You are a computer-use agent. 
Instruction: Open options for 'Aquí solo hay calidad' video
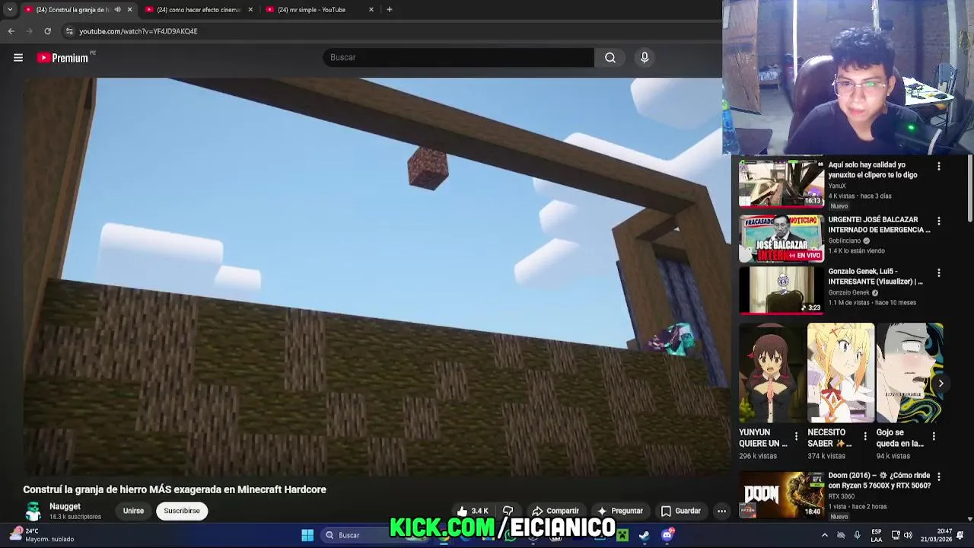[938, 166]
